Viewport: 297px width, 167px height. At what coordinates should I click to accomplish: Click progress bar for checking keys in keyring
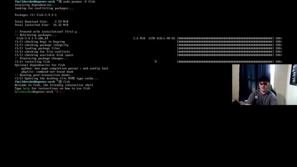[226, 42]
